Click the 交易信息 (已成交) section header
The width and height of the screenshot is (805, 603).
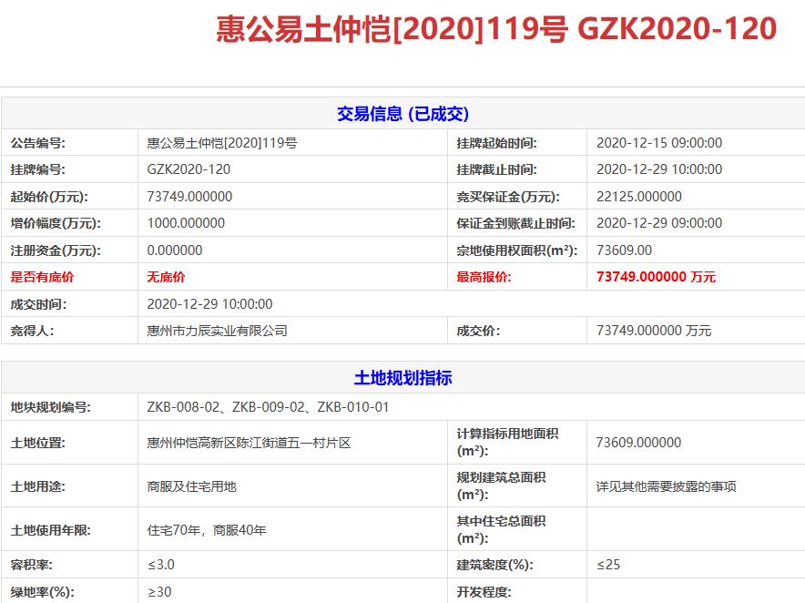[402, 114]
